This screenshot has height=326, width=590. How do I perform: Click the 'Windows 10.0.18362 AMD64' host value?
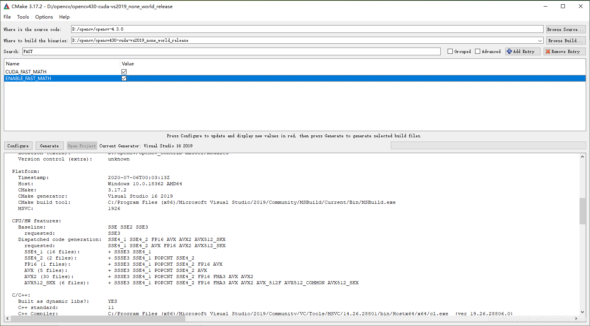(145, 184)
